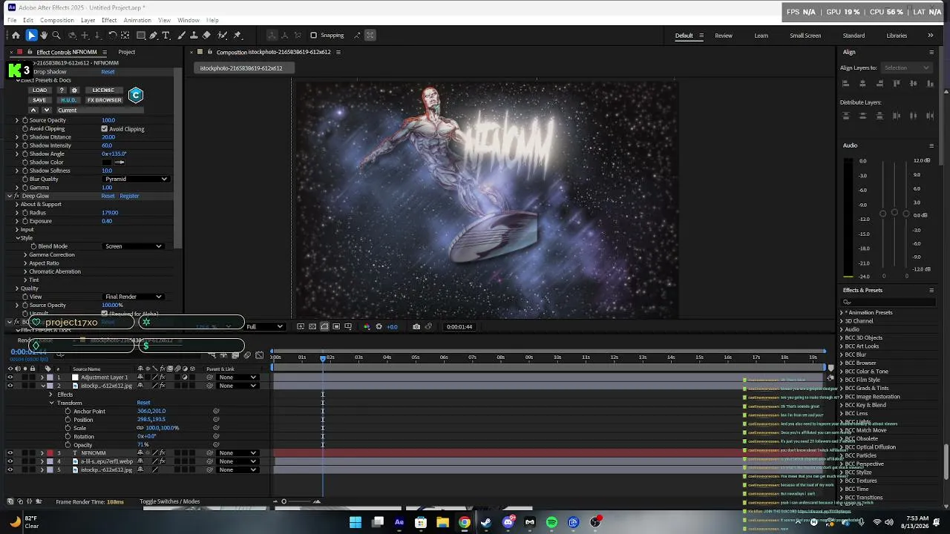Expand the Animation Presets category

point(842,313)
